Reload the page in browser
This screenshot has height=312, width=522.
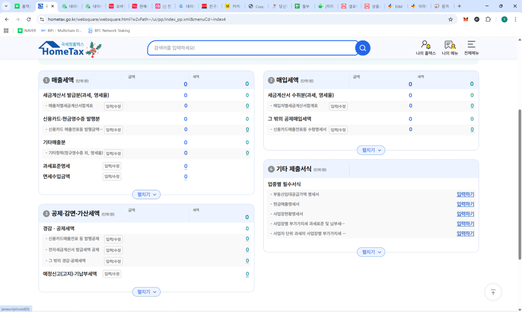coord(29,19)
